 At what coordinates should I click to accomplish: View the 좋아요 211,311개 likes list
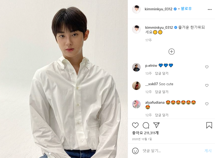(x=145, y=133)
